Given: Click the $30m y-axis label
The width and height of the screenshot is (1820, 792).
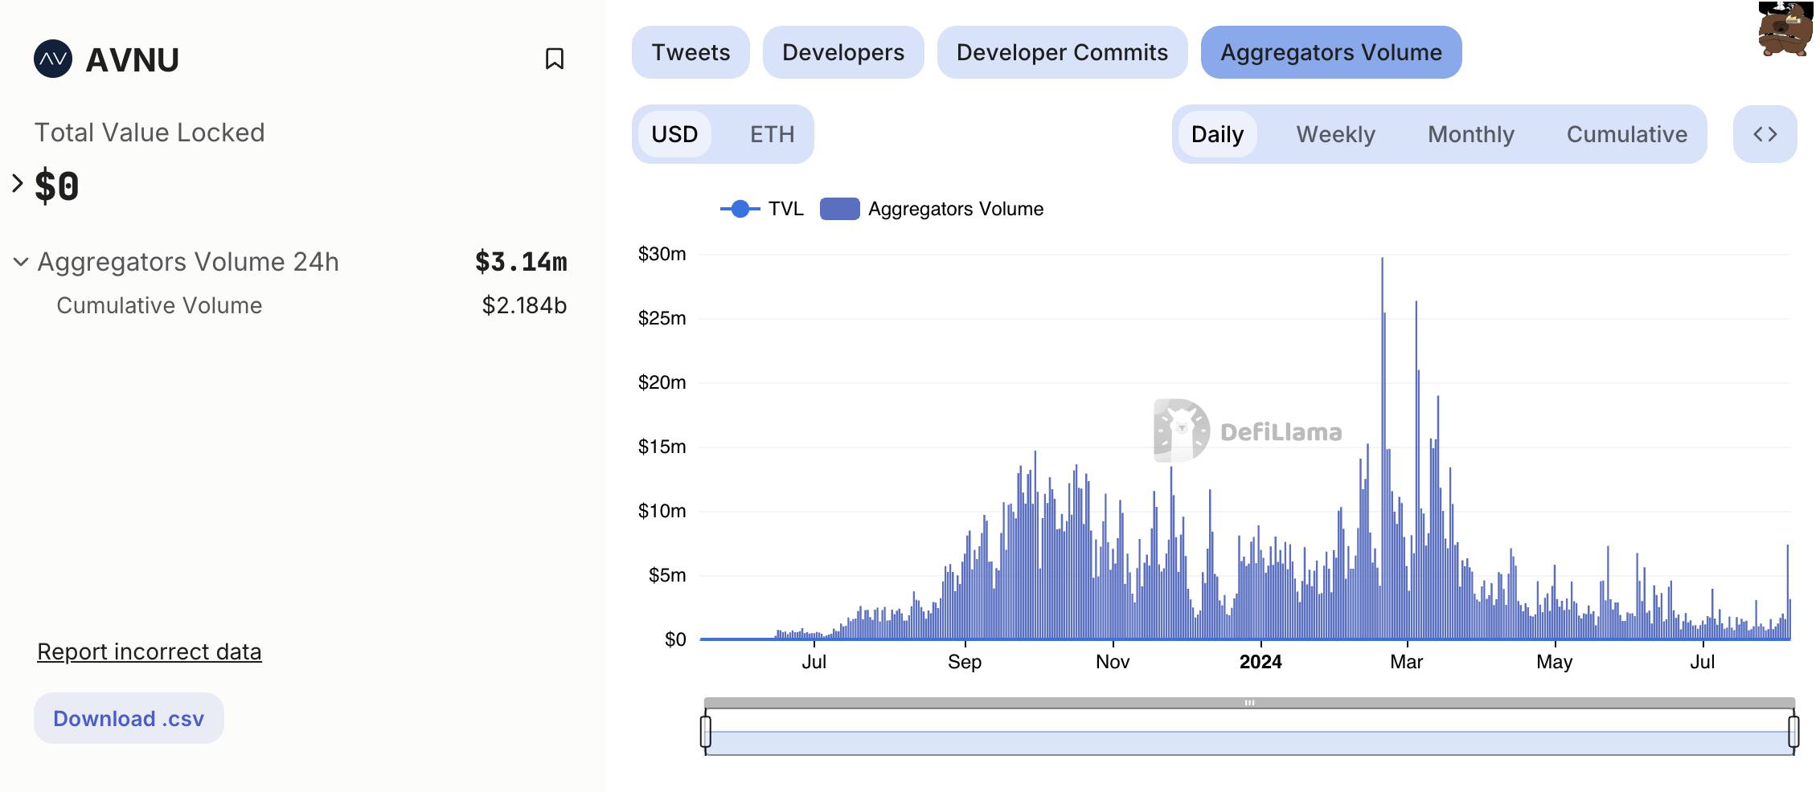Looking at the screenshot, I should click(x=662, y=254).
